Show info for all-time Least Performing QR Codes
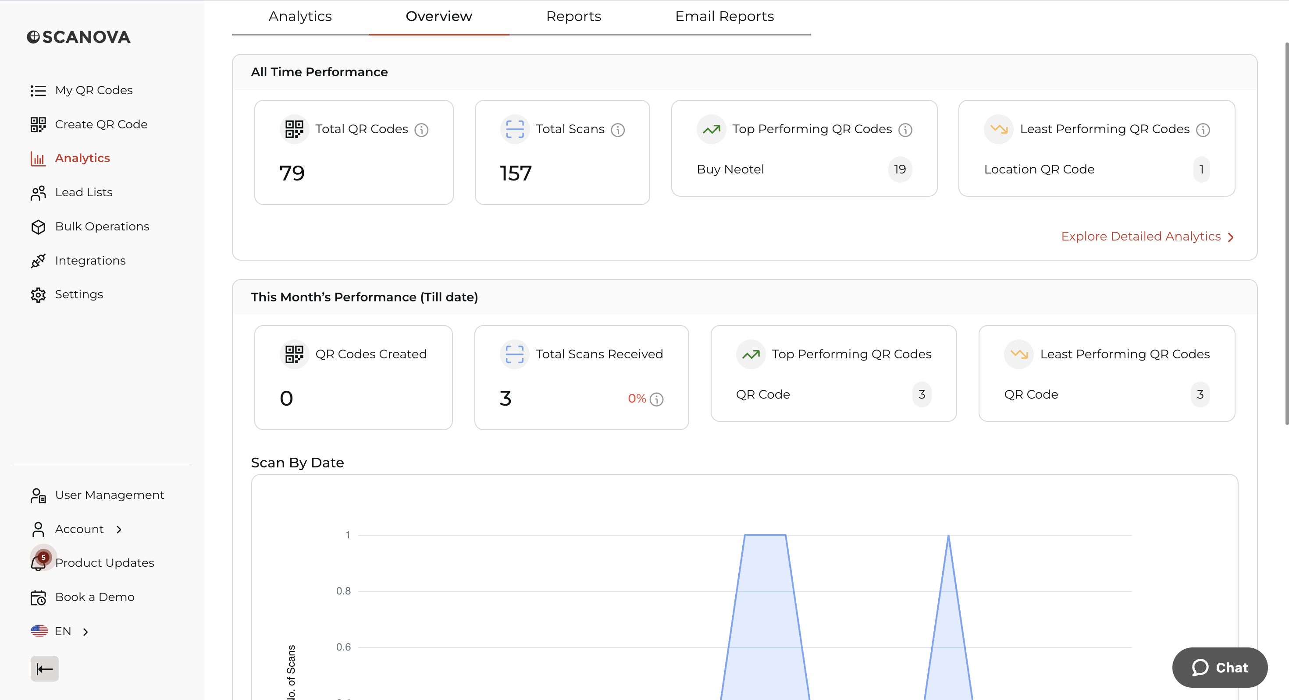This screenshot has height=700, width=1289. pyautogui.click(x=1203, y=130)
